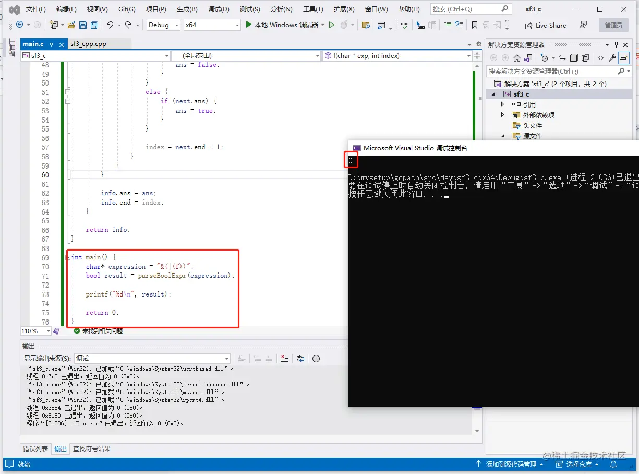The width and height of the screenshot is (639, 474).
Task: Collapse the 源文件 folder node
Action: coord(503,136)
